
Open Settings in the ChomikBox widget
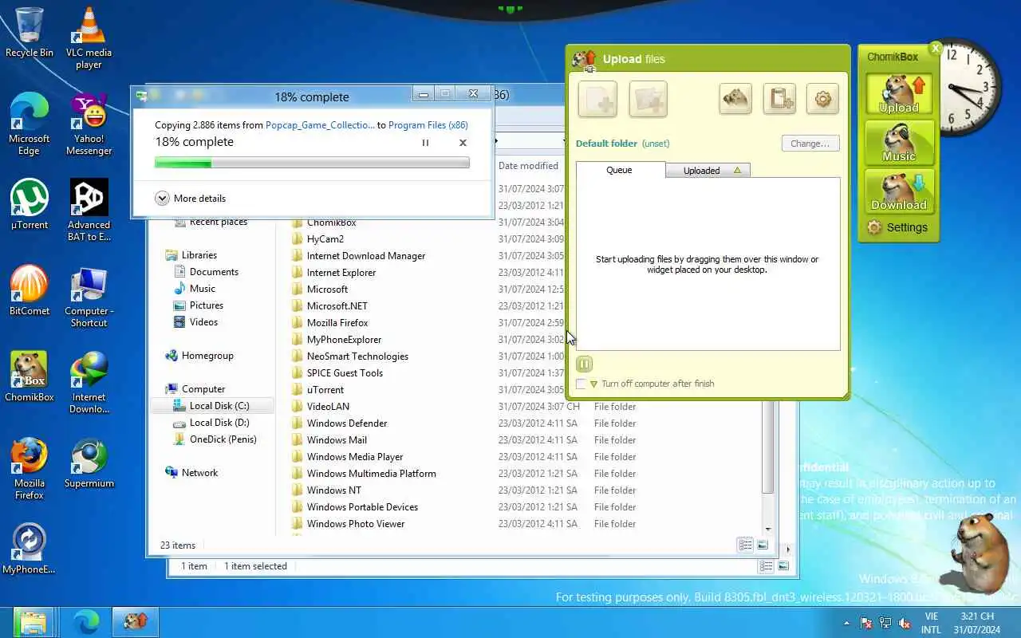pyautogui.click(x=897, y=227)
